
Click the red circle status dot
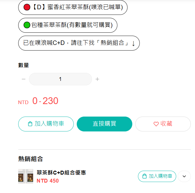(27, 7)
